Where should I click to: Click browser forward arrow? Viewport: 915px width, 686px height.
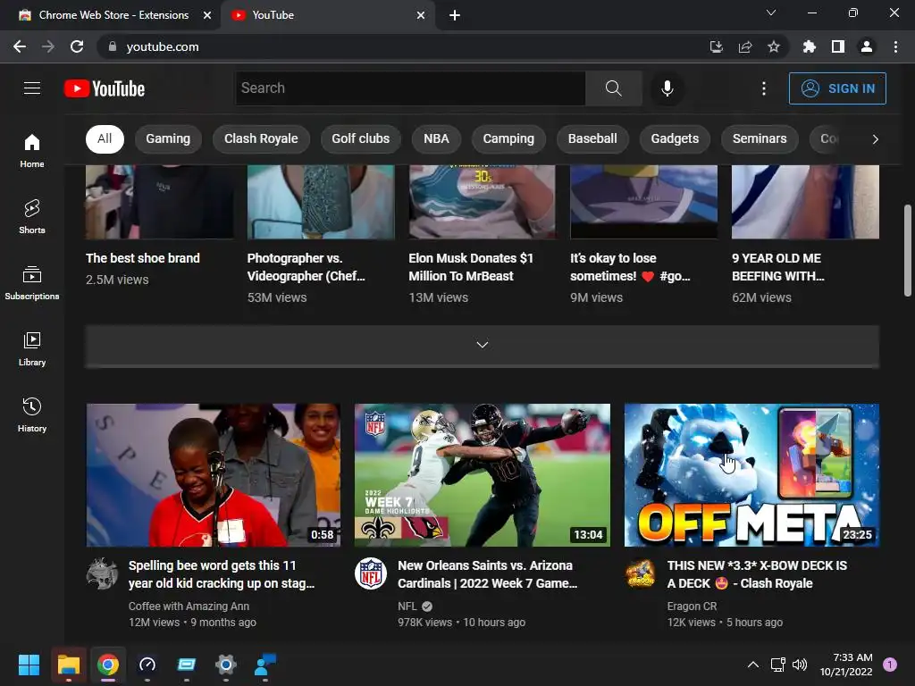(48, 46)
